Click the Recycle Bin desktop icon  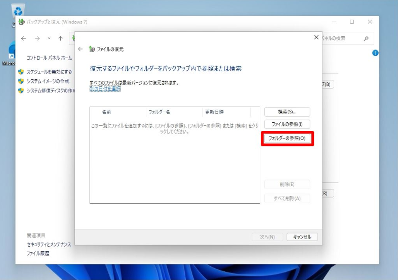pos(18,10)
